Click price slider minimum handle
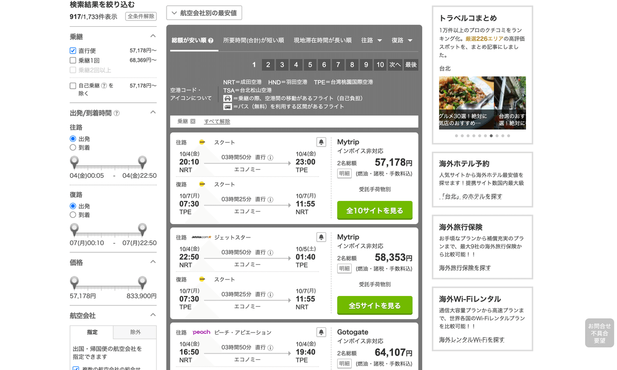Image resolution: width=617 pixels, height=370 pixels. coord(75,283)
